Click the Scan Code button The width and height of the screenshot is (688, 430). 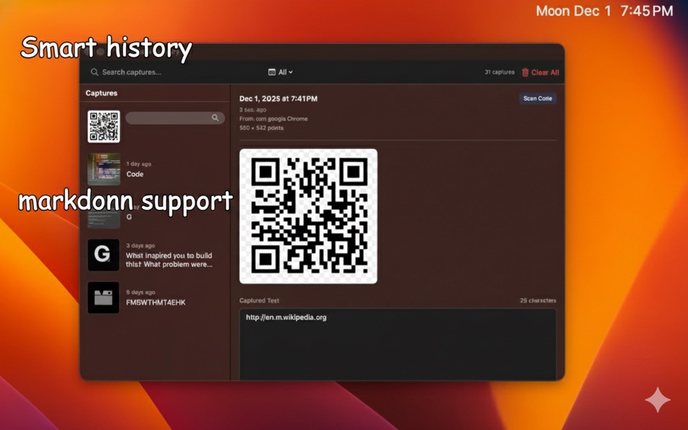click(537, 98)
